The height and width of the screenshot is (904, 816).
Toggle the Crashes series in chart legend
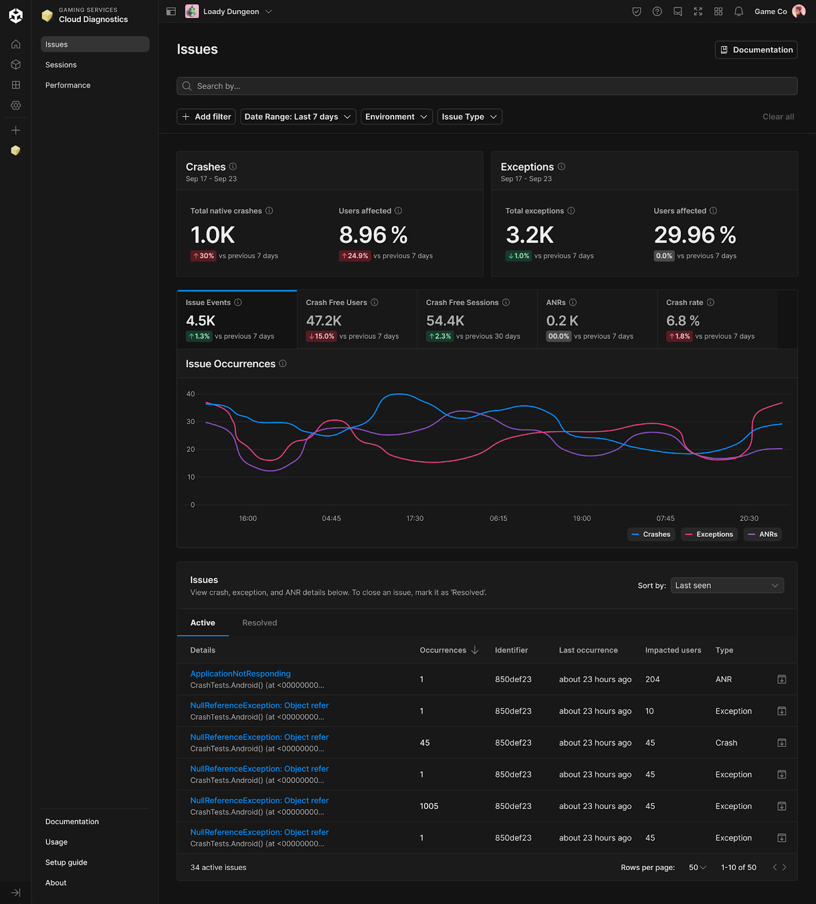tap(651, 534)
